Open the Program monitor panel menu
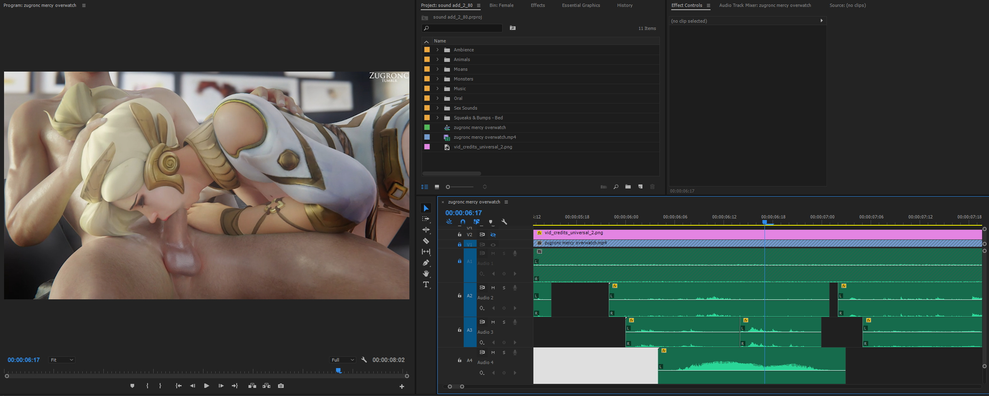The width and height of the screenshot is (989, 396). (x=84, y=5)
